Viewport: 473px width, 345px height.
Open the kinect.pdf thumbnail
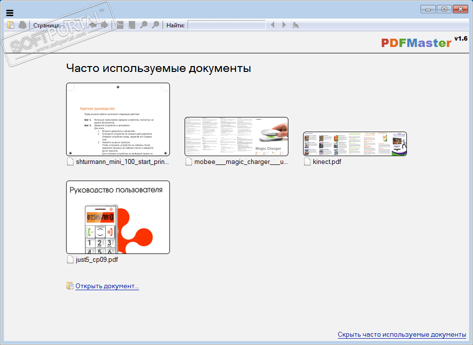click(x=355, y=144)
